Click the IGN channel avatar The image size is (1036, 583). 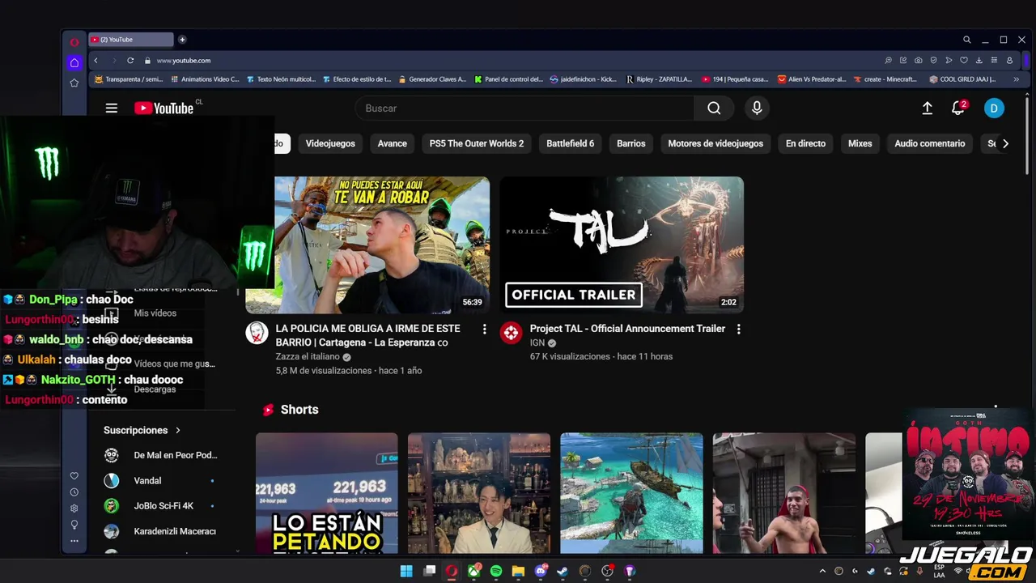[x=511, y=333]
